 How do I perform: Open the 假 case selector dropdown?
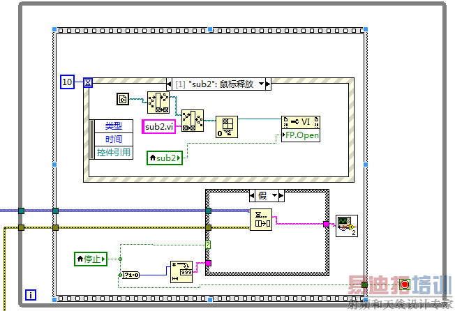(274, 196)
